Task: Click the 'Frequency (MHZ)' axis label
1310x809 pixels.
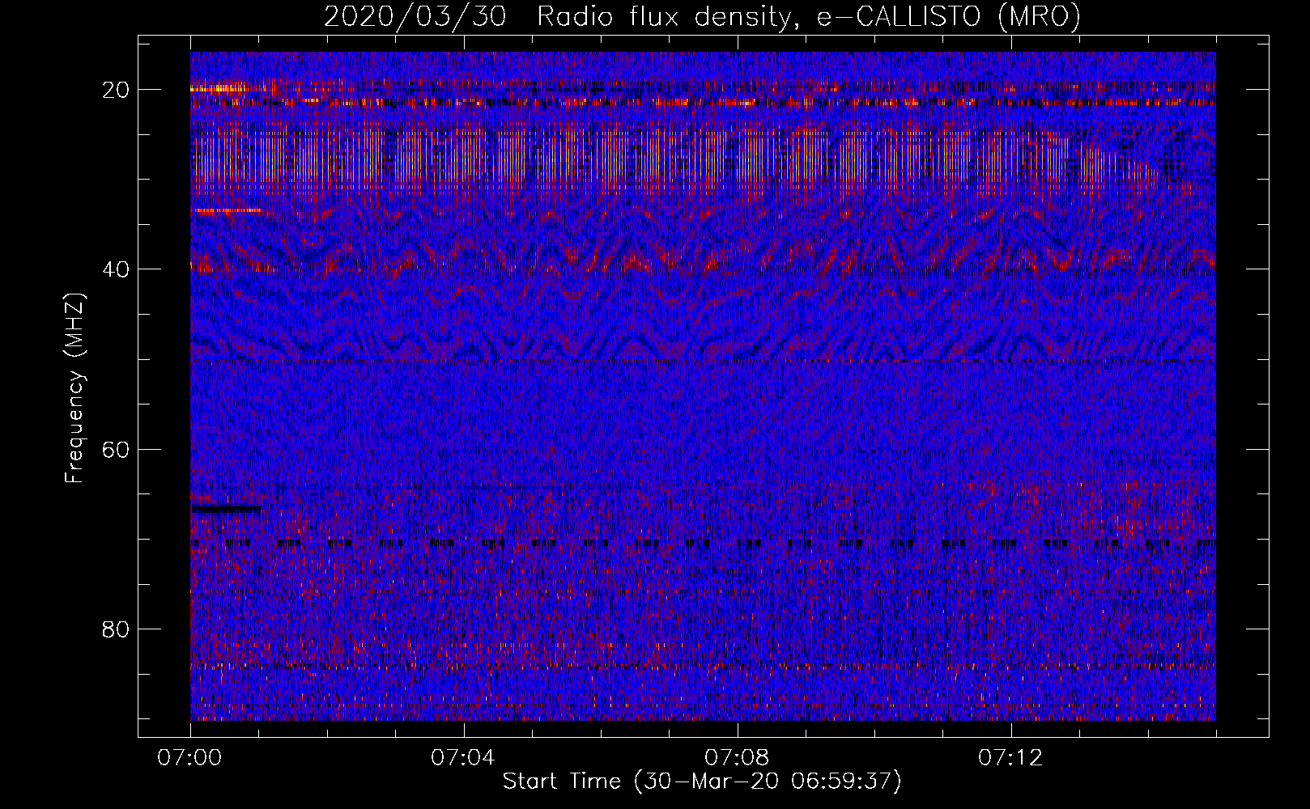Action: tap(74, 388)
